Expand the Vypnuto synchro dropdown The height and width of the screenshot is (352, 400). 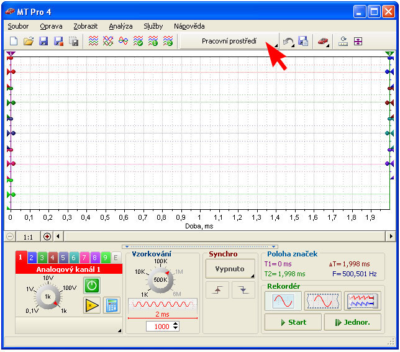point(230,269)
